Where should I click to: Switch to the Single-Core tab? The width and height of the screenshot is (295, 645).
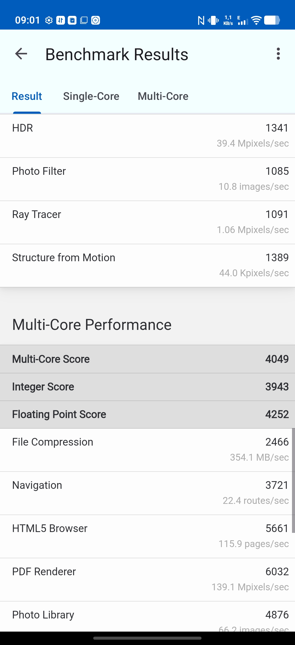tap(91, 96)
